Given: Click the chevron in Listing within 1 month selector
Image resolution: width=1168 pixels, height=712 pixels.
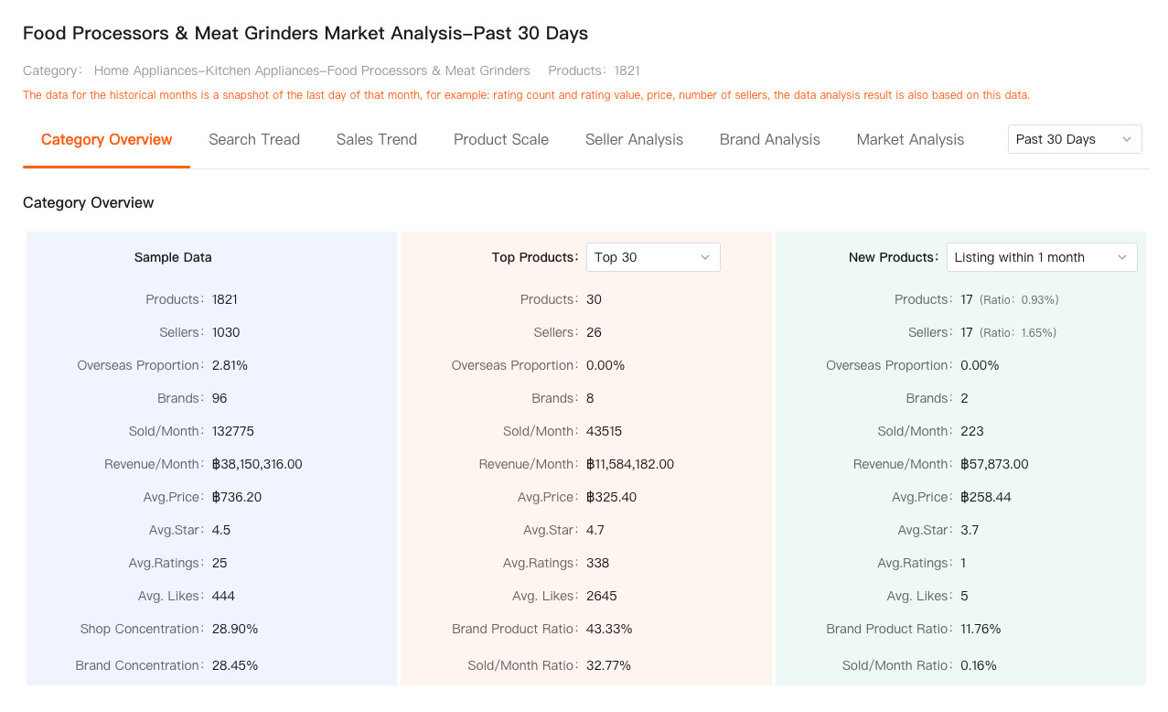Looking at the screenshot, I should pos(1122,257).
